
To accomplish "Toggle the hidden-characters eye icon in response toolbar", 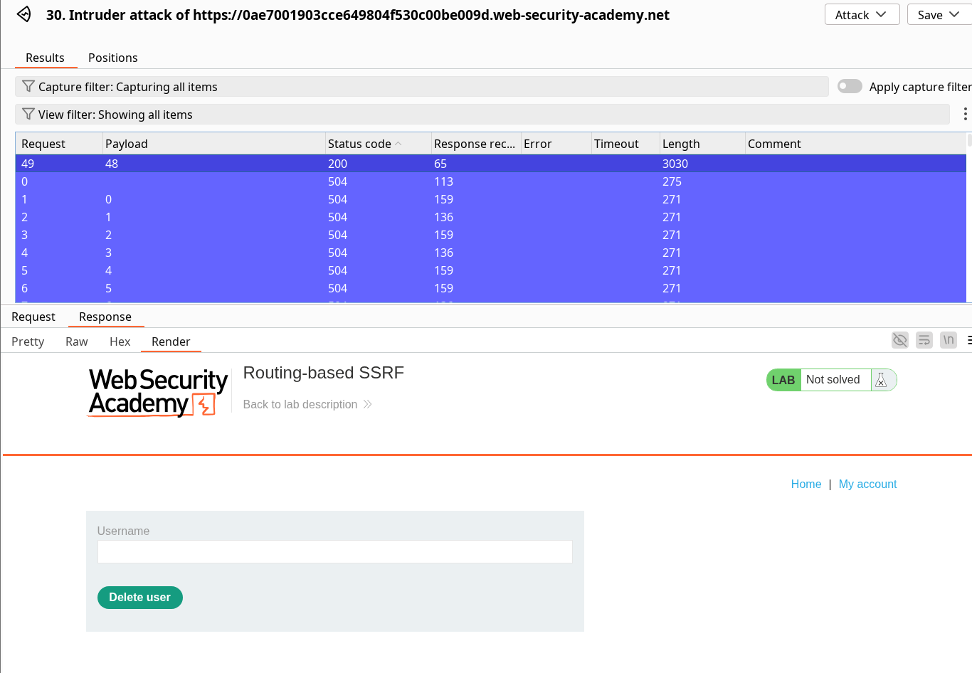I will coord(899,340).
